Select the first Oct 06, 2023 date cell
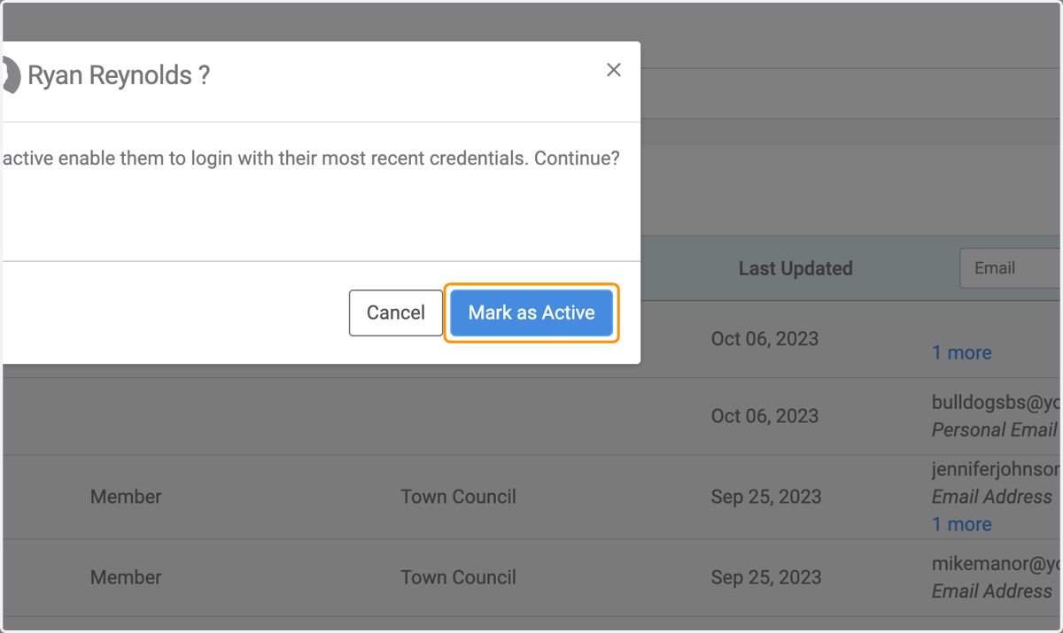The image size is (1063, 633). pos(764,338)
